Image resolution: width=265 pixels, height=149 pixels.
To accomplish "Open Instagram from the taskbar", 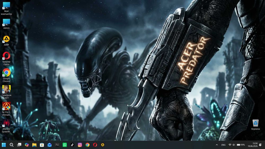I will click(x=80, y=145).
